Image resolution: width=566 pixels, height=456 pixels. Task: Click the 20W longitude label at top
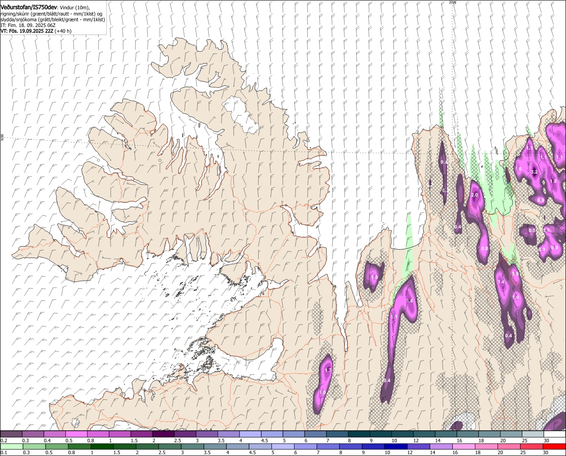pos(452,2)
